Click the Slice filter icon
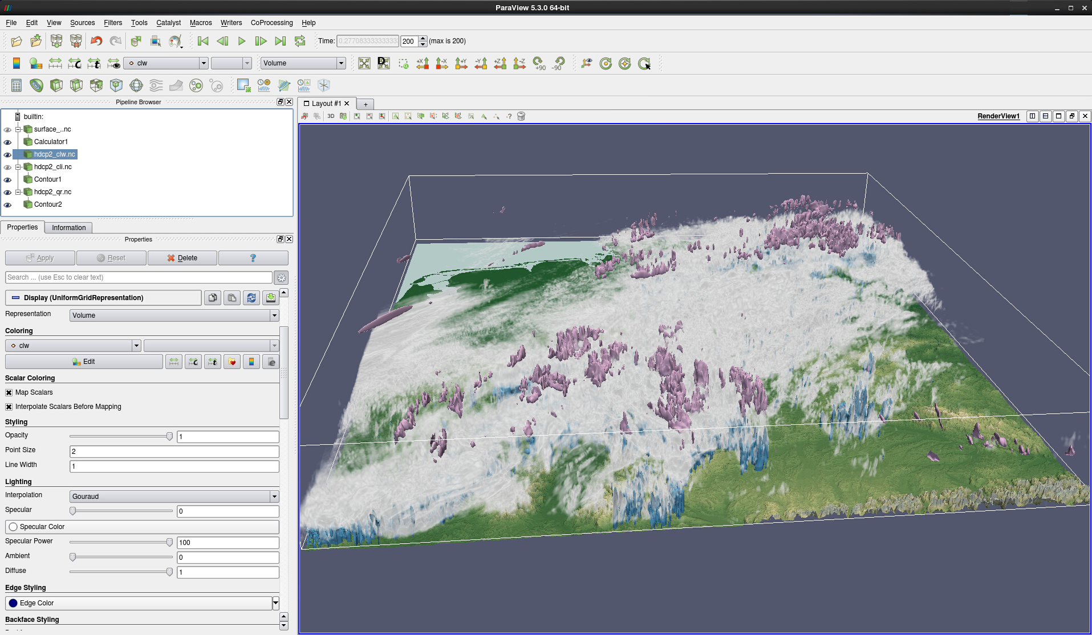The height and width of the screenshot is (635, 1092). (76, 85)
